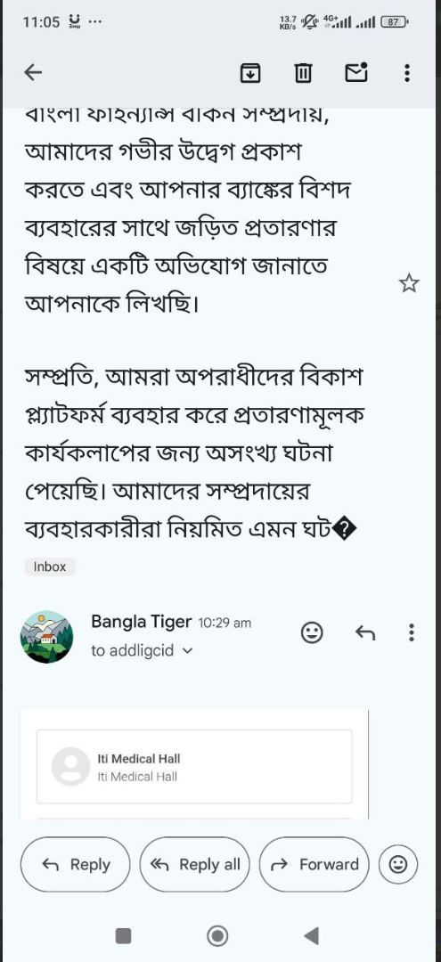
Task: Tap the Reply all button
Action: coord(195,864)
